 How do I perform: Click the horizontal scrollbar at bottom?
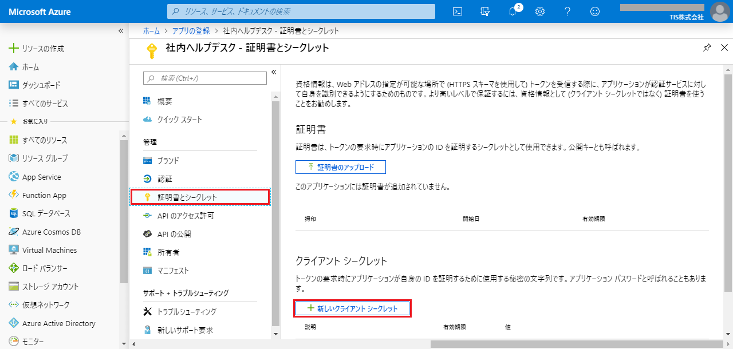576,344
